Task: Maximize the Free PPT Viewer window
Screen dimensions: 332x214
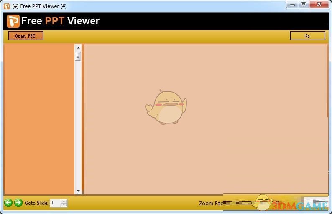Action: tap(304, 5)
